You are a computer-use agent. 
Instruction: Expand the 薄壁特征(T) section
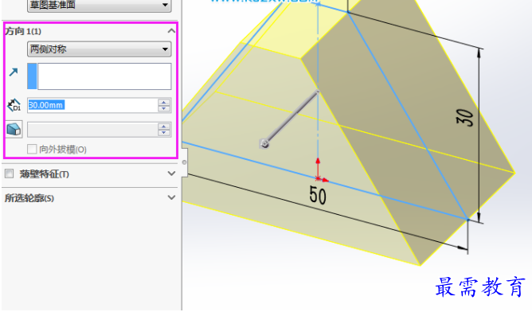(171, 174)
